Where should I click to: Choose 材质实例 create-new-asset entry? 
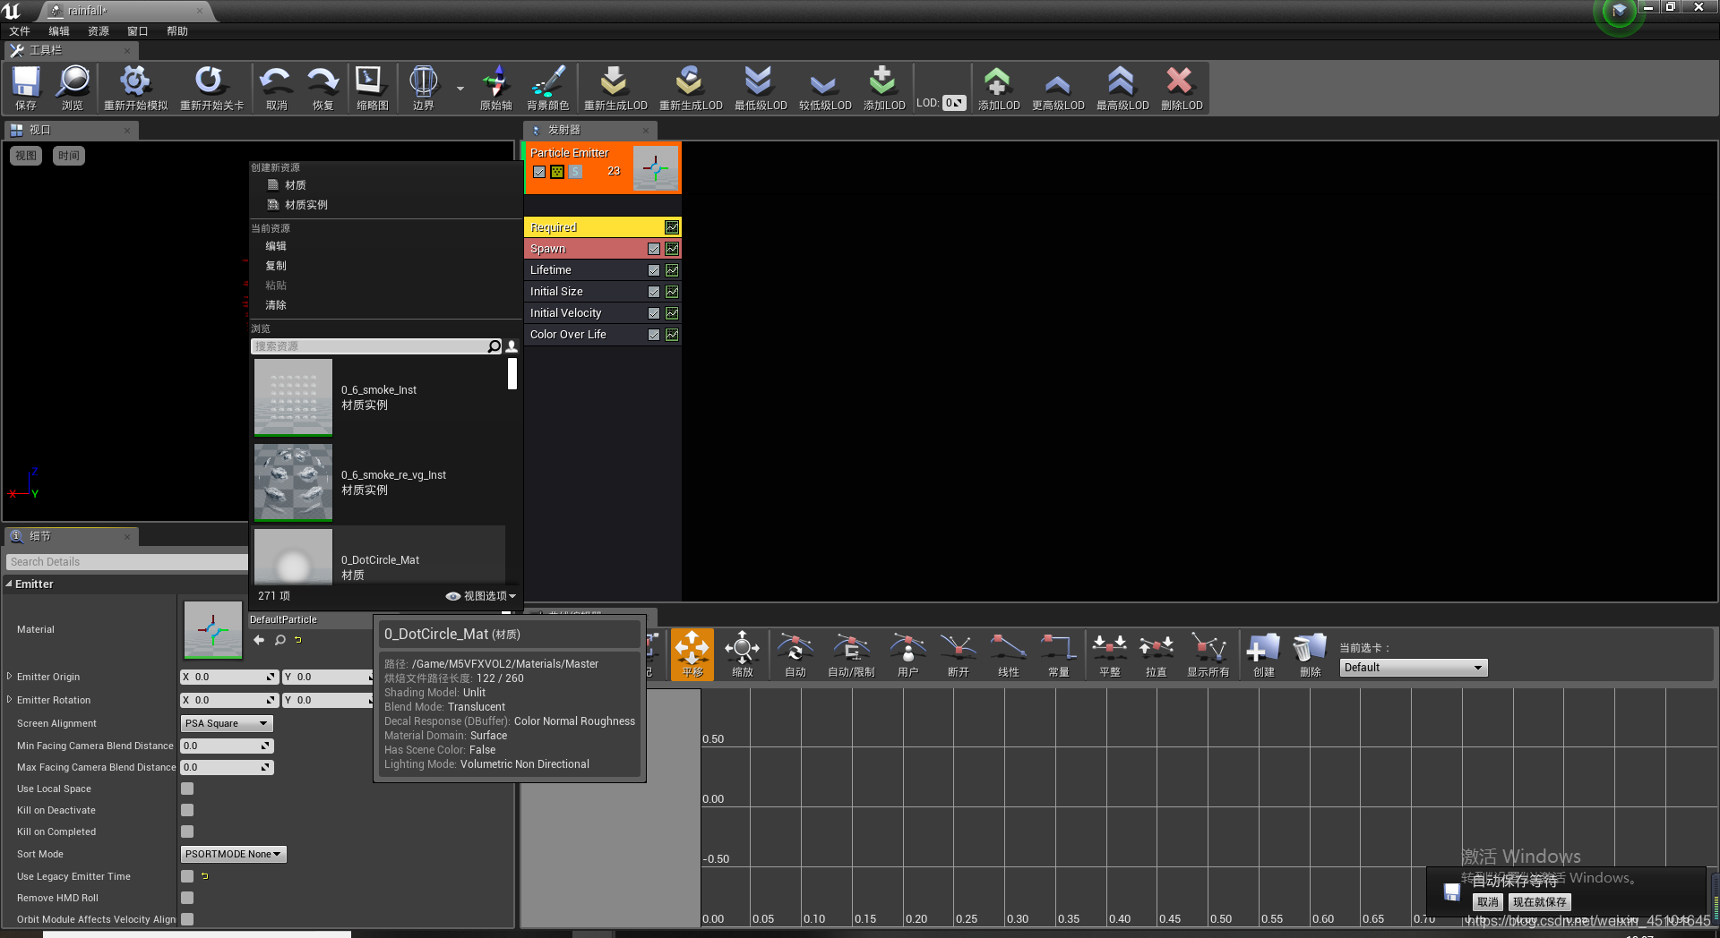click(305, 205)
